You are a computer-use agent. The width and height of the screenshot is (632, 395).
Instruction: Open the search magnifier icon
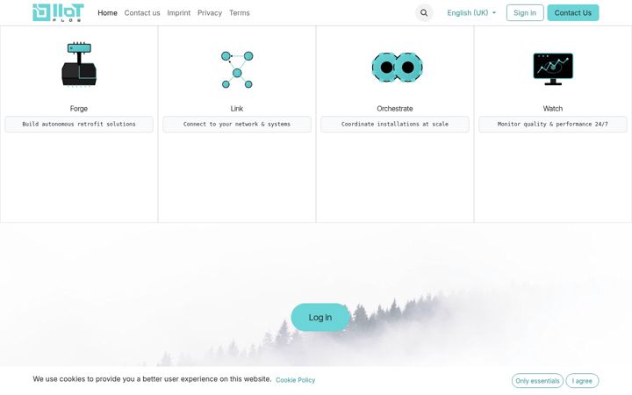424,13
